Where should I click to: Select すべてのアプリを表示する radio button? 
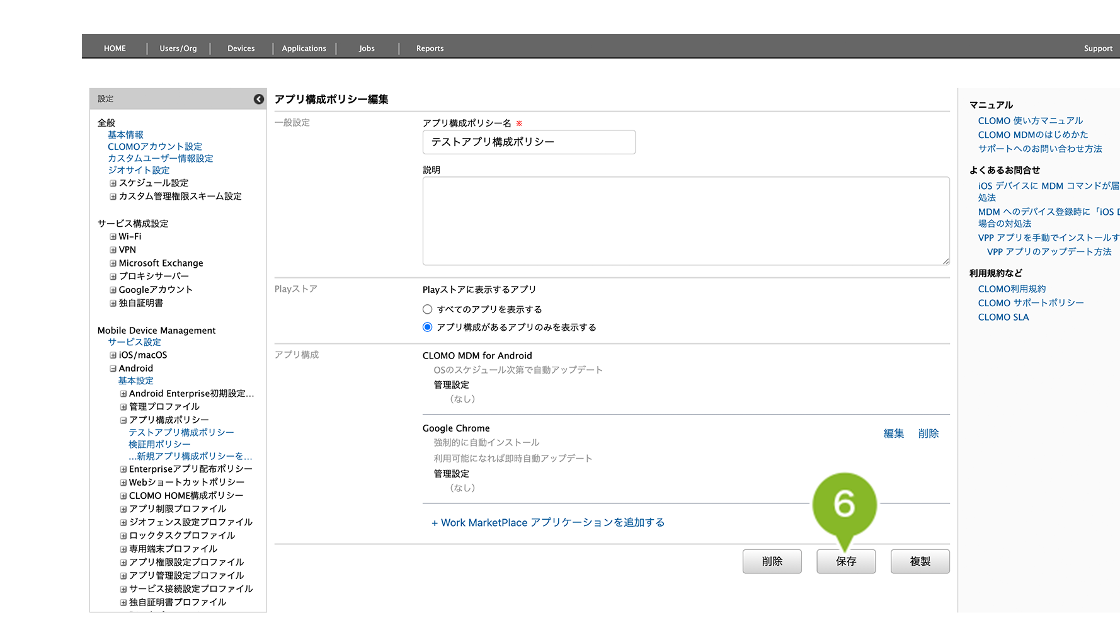(428, 309)
